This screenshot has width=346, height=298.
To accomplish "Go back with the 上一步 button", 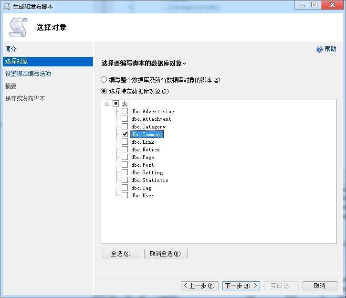I will [200, 286].
